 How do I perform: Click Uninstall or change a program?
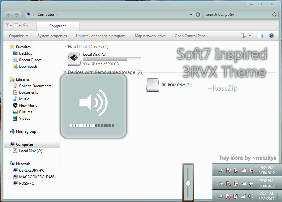tap(100, 36)
